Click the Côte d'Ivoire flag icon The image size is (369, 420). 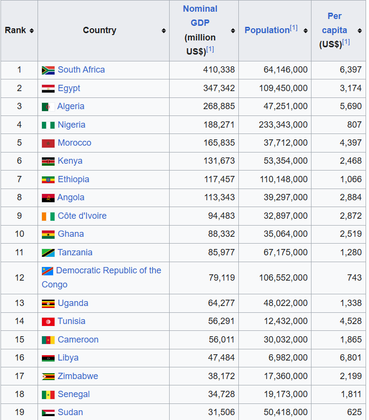point(48,216)
